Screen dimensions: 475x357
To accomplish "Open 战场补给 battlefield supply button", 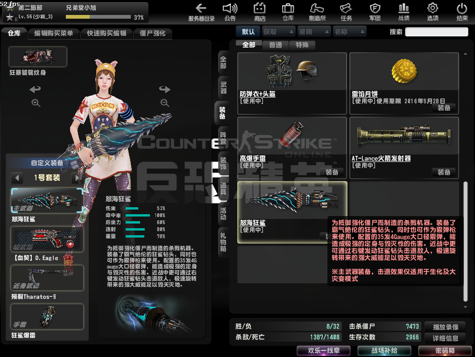I will [384, 350].
